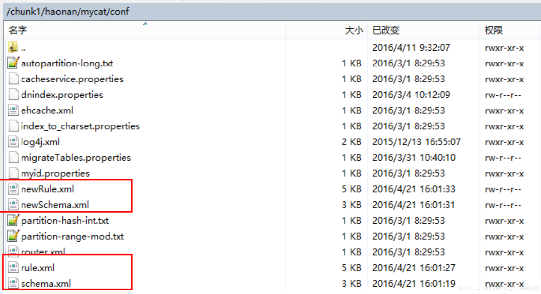Select the ehcache.xml file icon

tap(13, 110)
